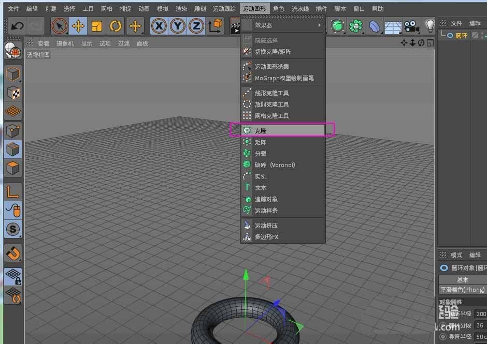
Task: Open the 渲染 menu in the menu bar
Action: pyautogui.click(x=181, y=8)
